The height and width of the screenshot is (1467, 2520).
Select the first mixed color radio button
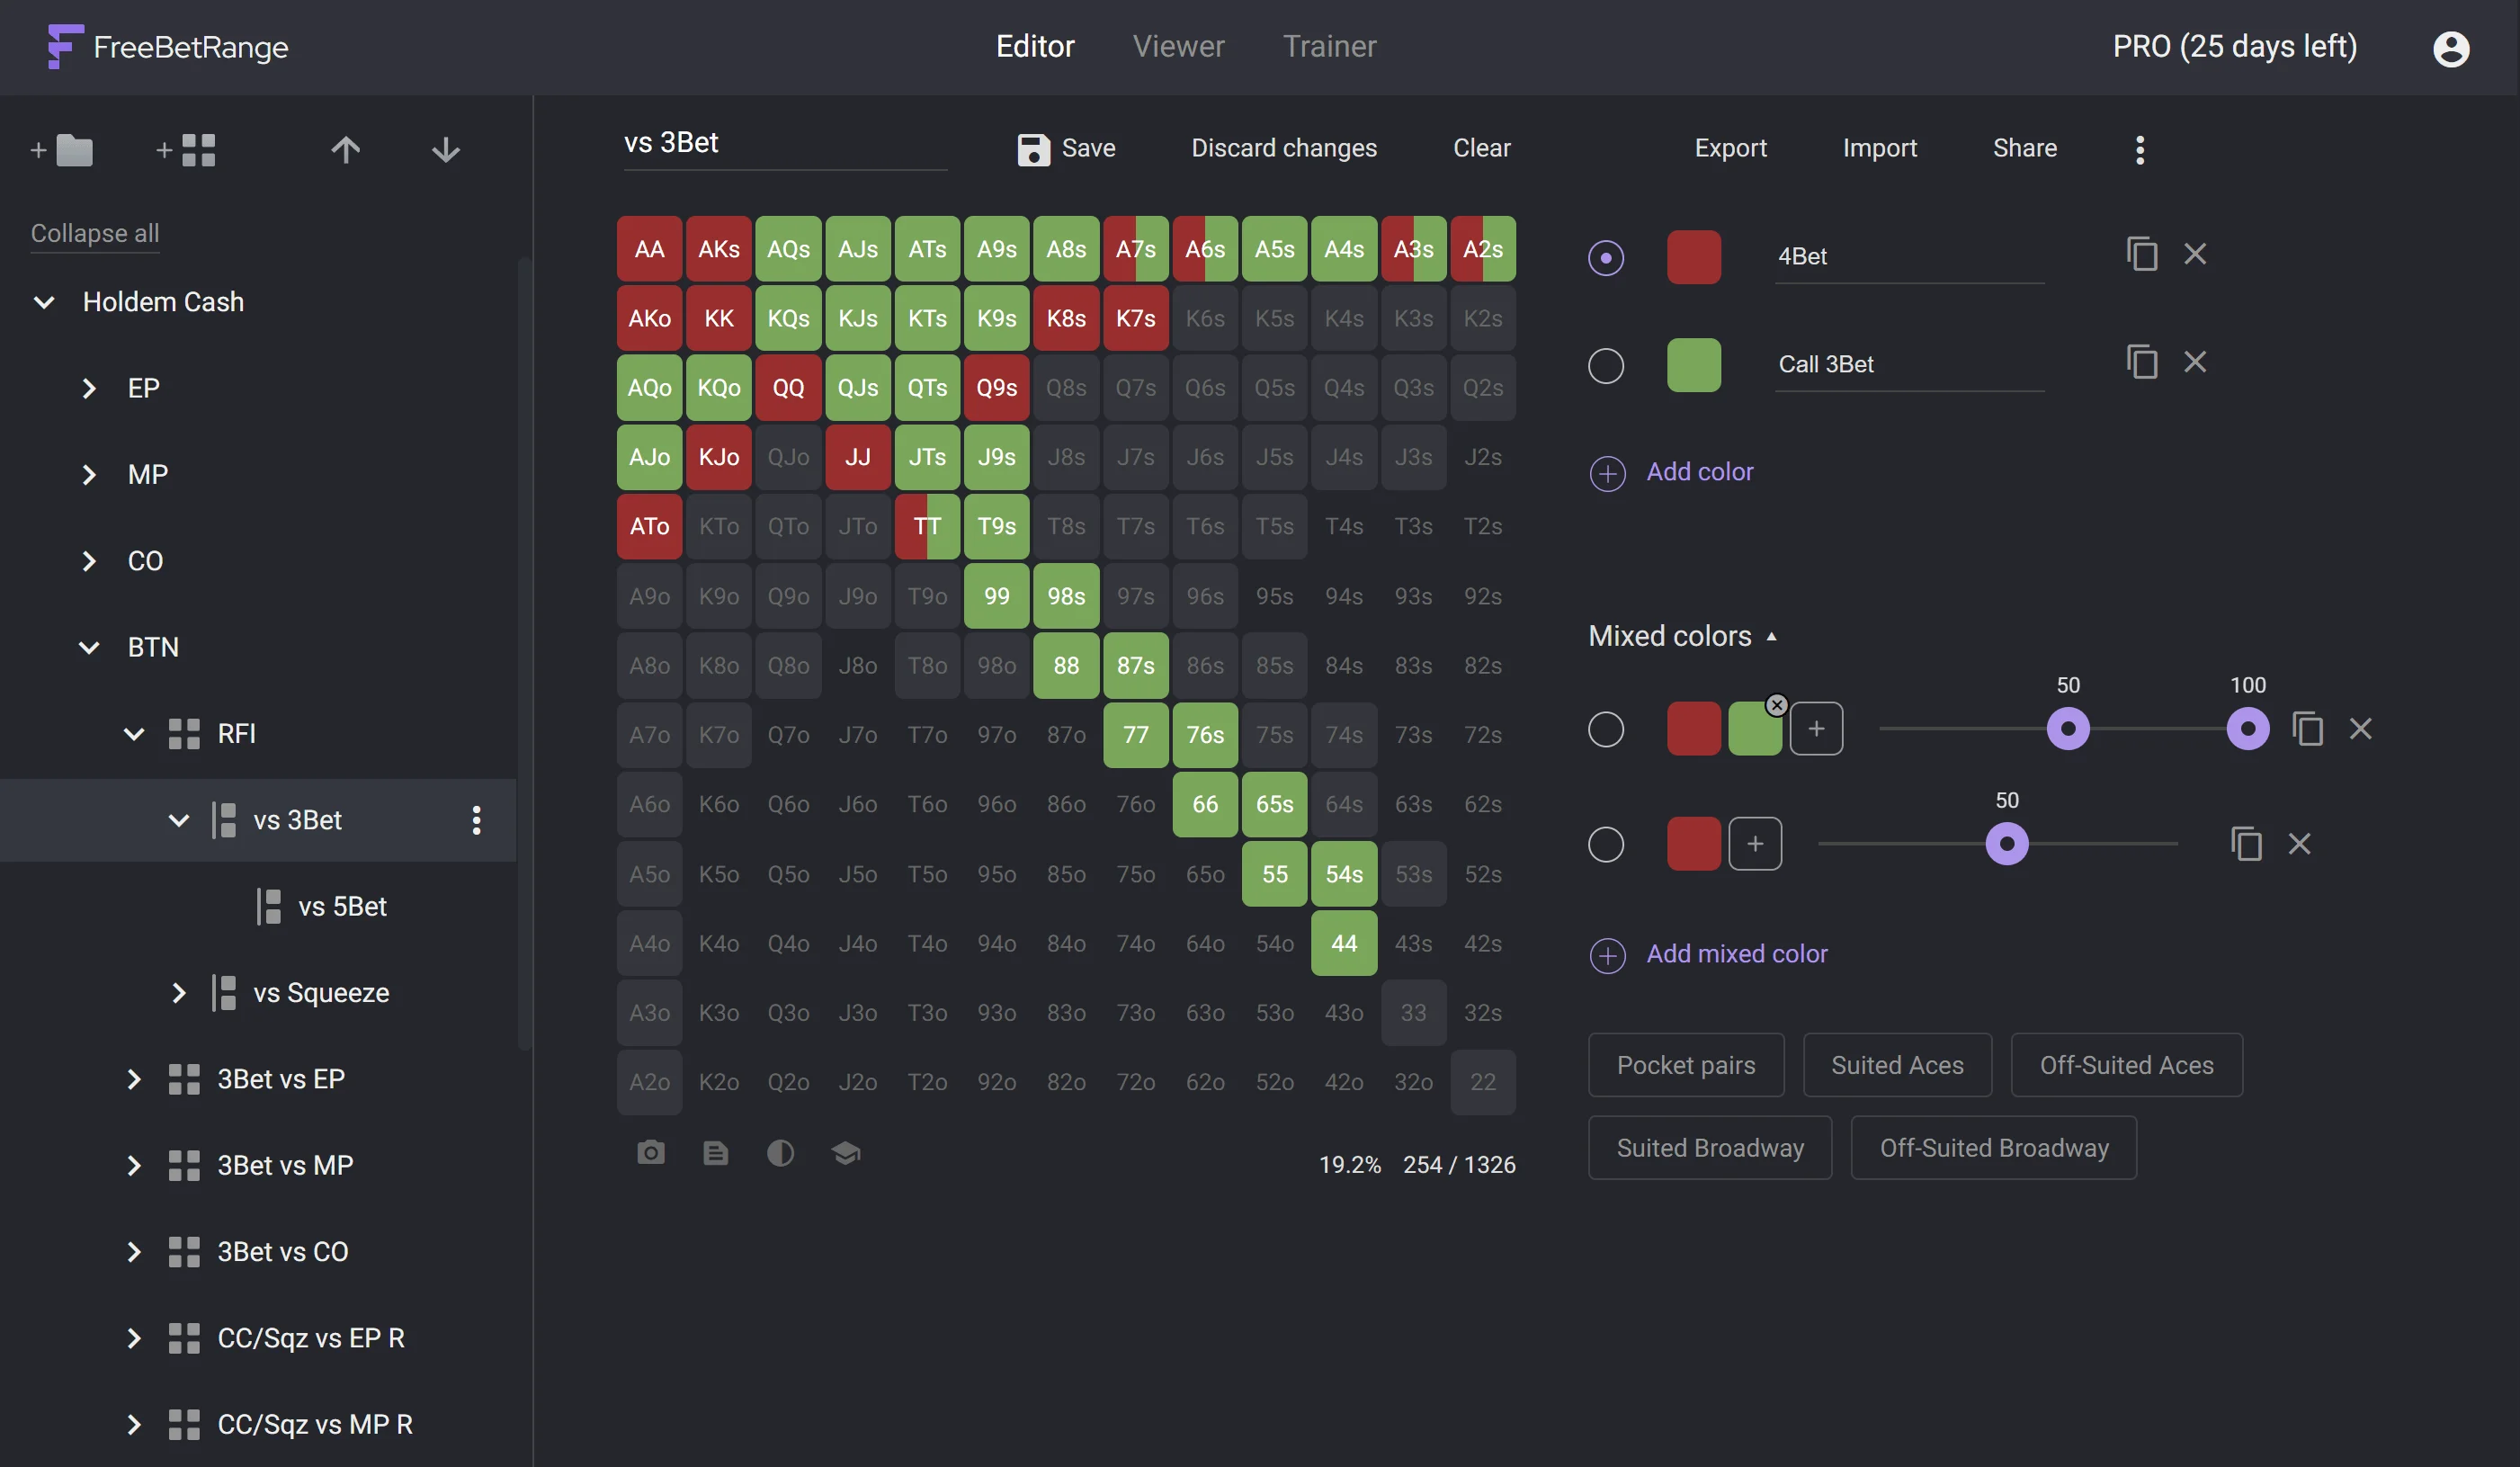[x=1607, y=729]
